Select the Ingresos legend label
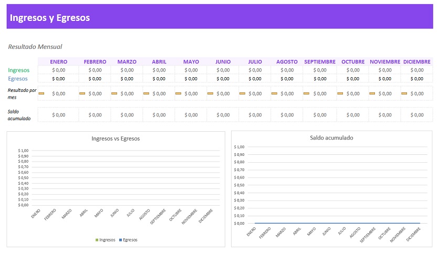 [x=107, y=240]
